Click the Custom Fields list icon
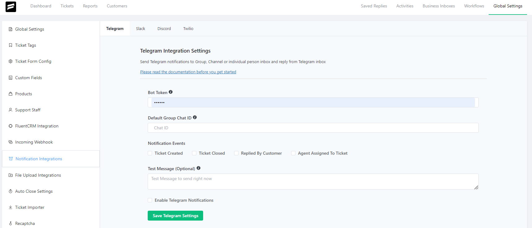 point(11,78)
